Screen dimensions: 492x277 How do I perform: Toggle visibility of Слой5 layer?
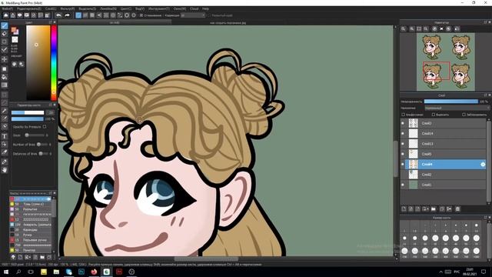tap(403, 154)
